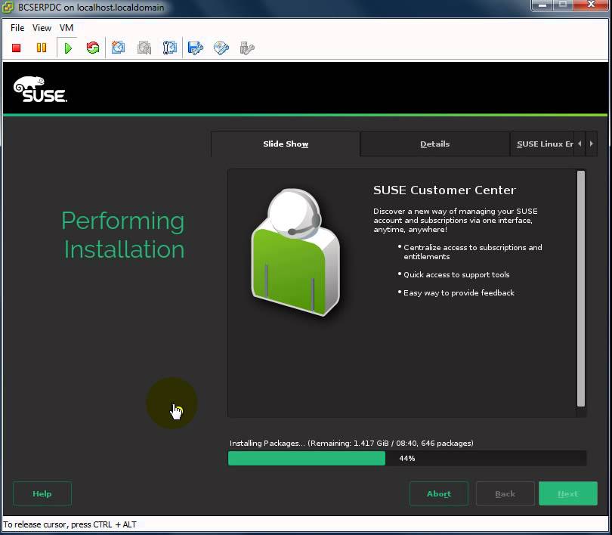Click the Installing Packages status text
The image size is (612, 535).
click(351, 443)
